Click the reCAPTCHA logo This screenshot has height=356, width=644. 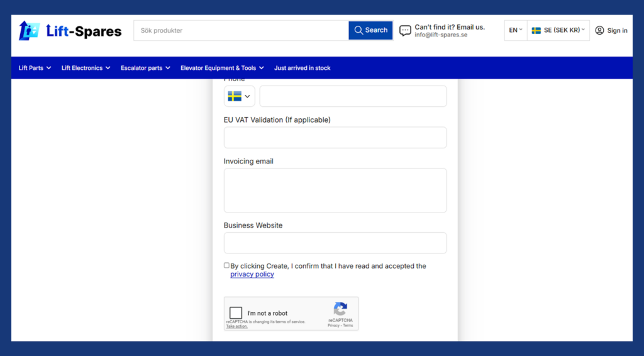tap(340, 309)
